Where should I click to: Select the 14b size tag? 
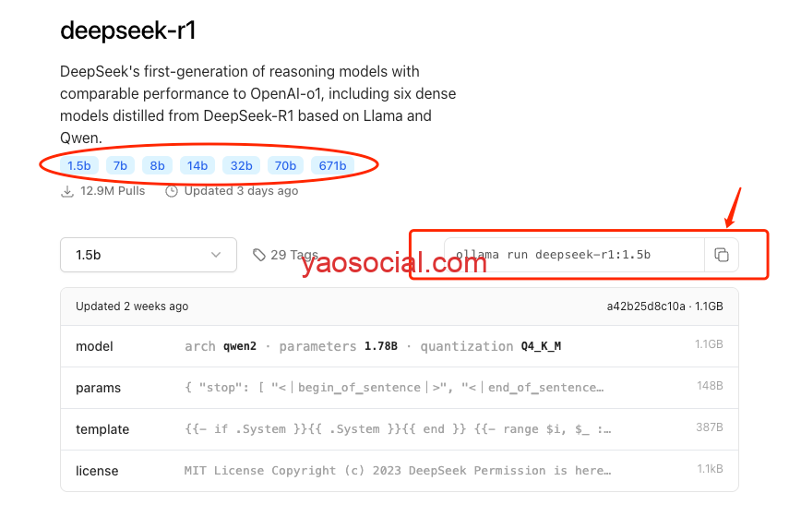197,166
